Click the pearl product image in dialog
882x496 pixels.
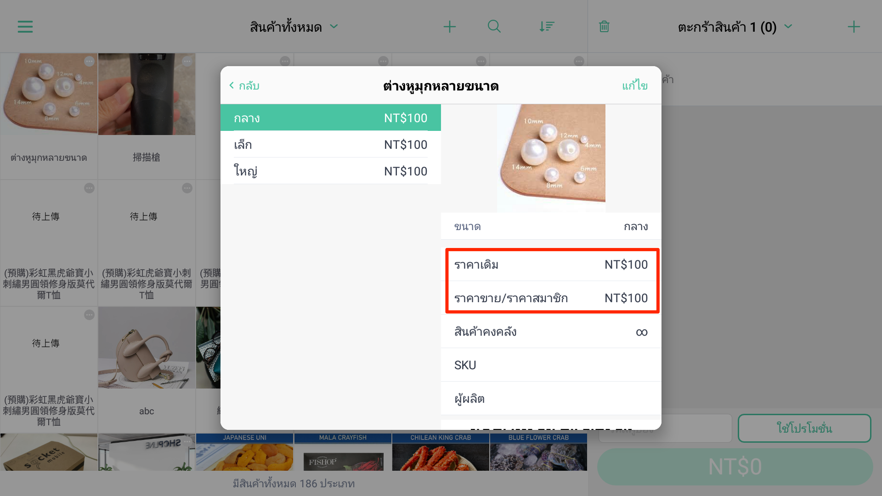(x=551, y=158)
